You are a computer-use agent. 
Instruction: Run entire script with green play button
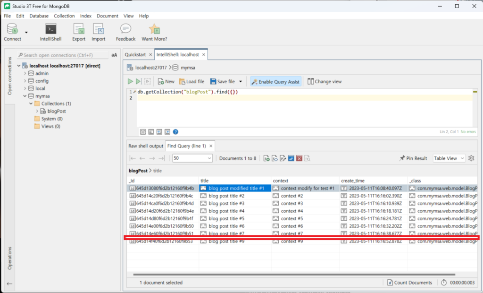tap(130, 81)
